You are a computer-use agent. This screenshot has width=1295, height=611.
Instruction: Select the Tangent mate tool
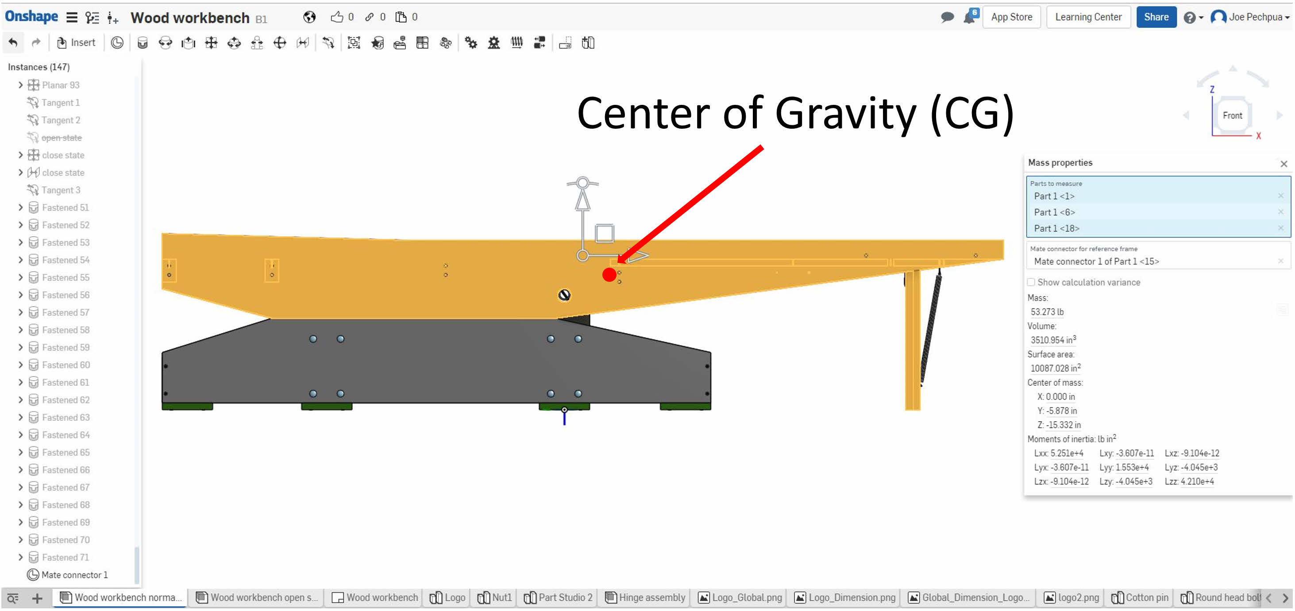[328, 43]
